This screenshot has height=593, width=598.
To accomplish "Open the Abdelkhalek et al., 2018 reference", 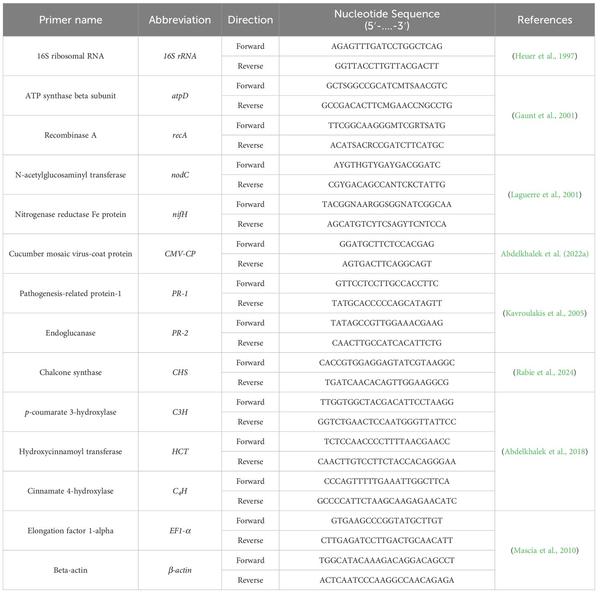I will click(544, 451).
